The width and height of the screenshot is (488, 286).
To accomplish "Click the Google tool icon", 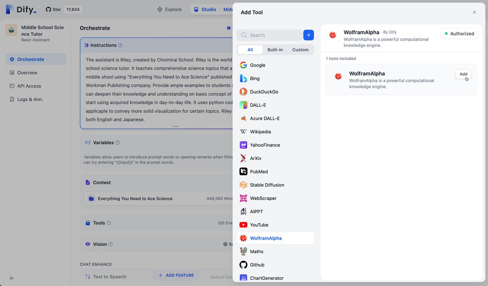I will coord(243,65).
